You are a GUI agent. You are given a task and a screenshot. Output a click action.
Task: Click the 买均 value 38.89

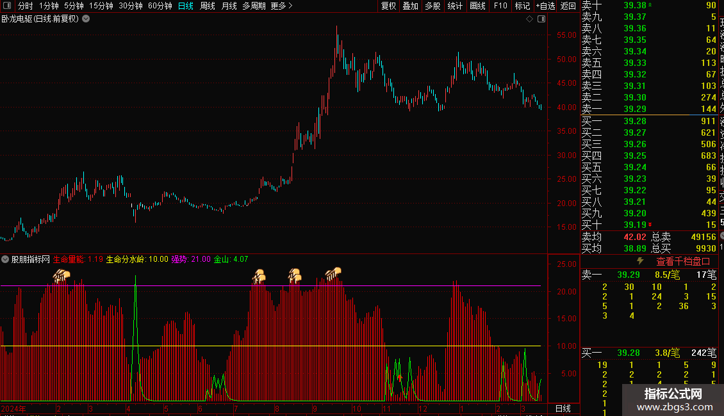pos(635,248)
